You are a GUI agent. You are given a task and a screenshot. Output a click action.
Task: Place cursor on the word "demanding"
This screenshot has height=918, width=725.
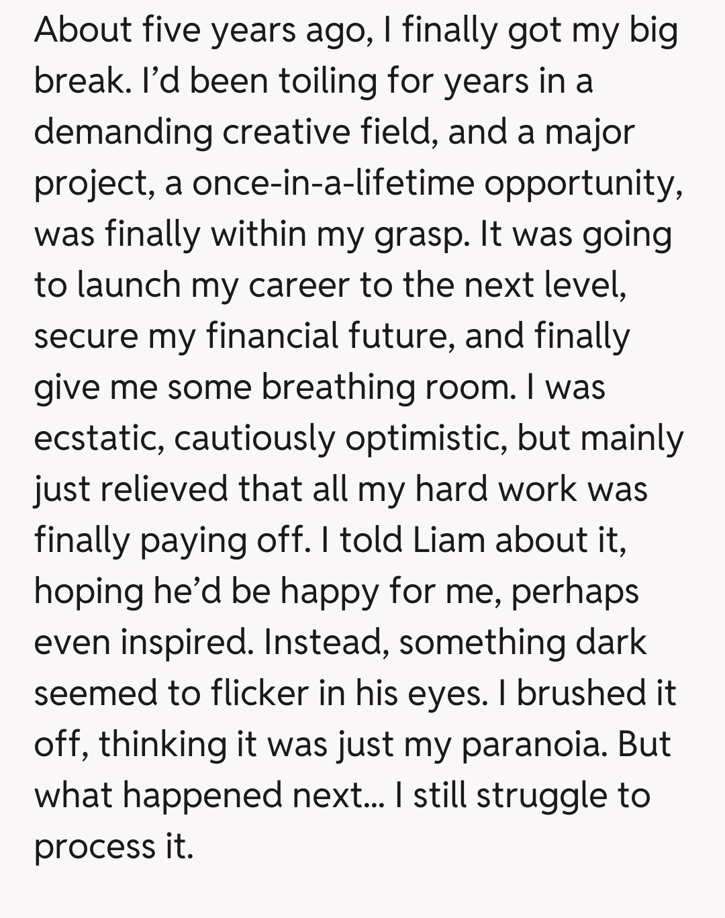(x=123, y=132)
